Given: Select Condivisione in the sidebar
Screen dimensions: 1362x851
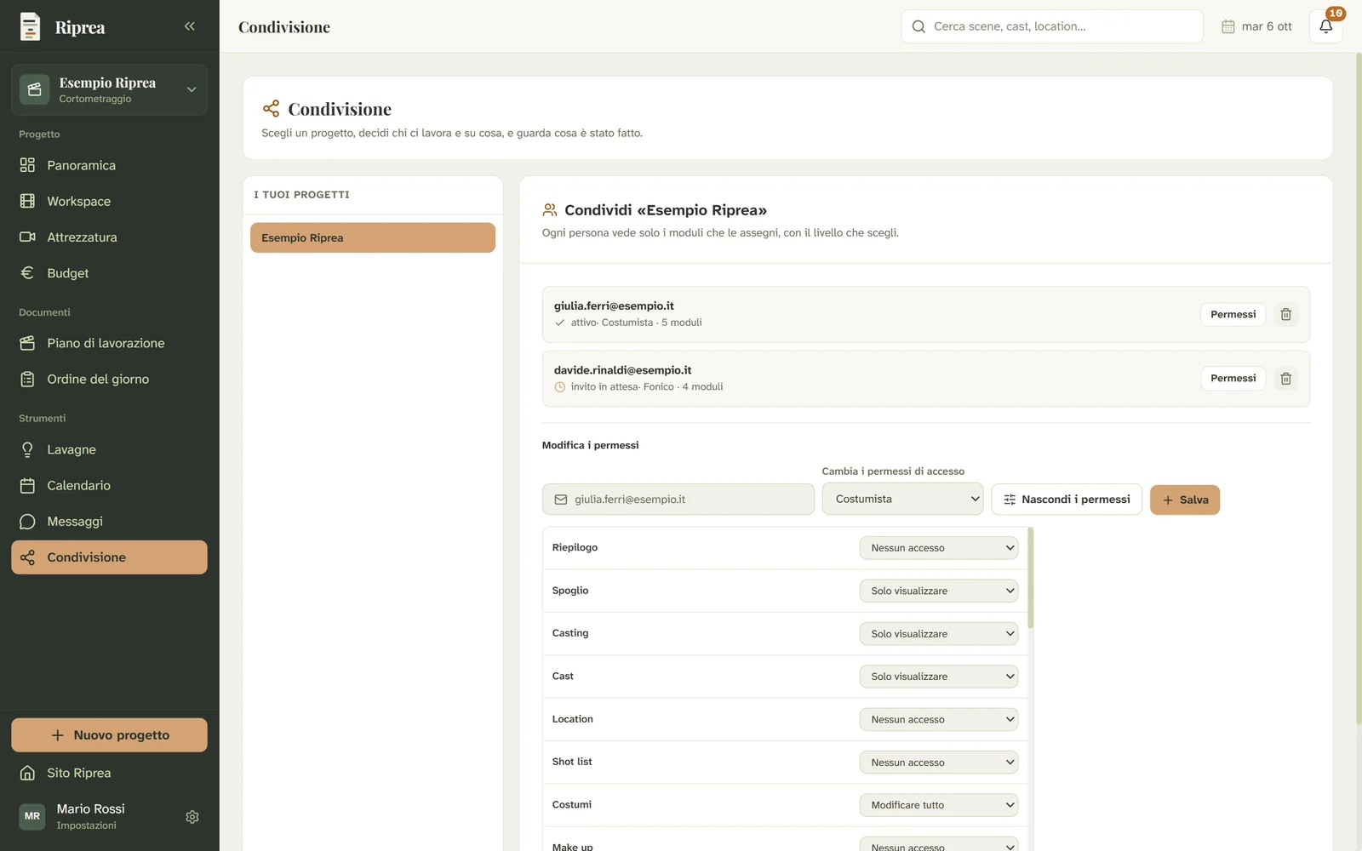Looking at the screenshot, I should [x=109, y=557].
